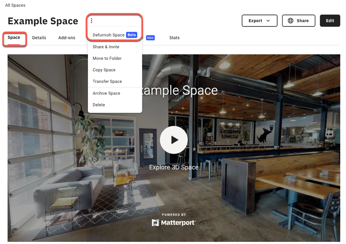Open the three-dot more options menu
The image size is (346, 244).
[x=91, y=20]
